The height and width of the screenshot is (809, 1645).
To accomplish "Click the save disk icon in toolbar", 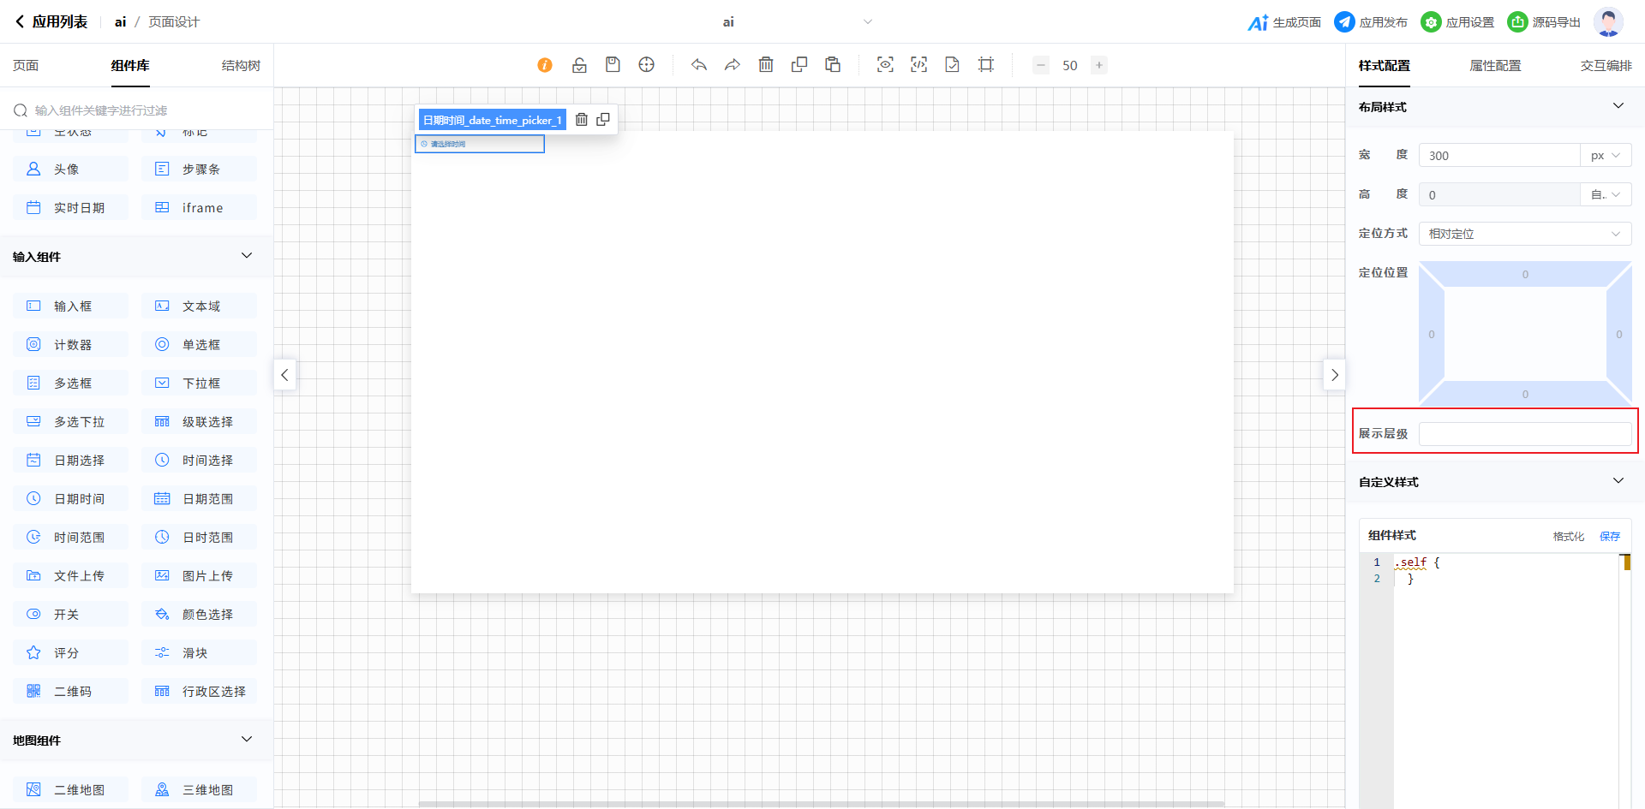I will [613, 65].
